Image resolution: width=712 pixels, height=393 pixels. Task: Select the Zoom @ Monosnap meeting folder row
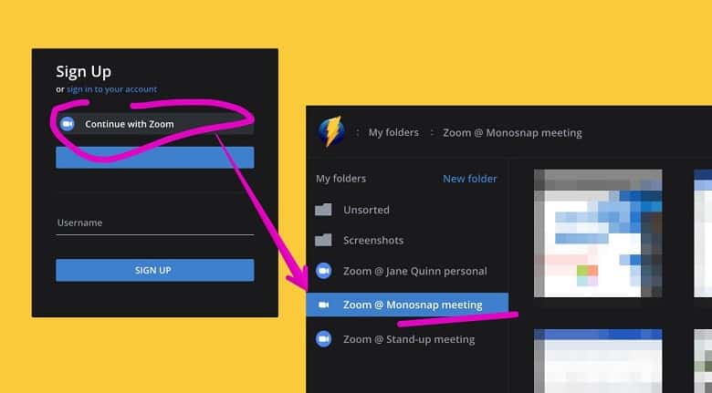coord(407,305)
